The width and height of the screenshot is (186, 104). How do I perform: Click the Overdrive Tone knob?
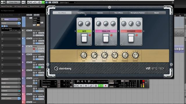(131, 24)
